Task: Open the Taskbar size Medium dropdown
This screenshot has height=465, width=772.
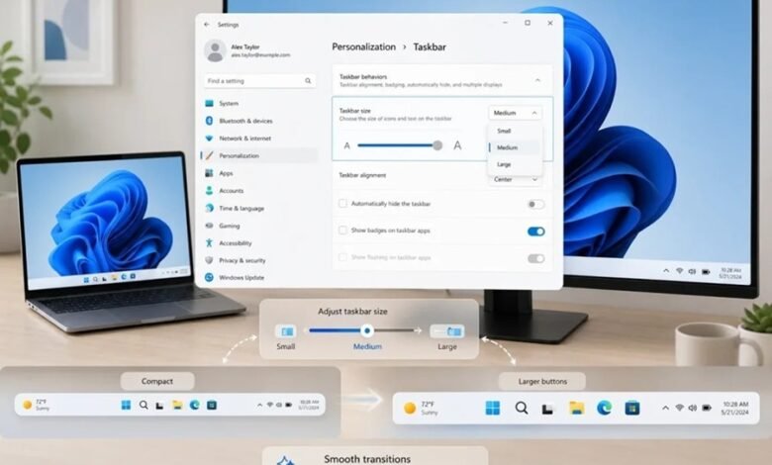Action: coord(515,113)
